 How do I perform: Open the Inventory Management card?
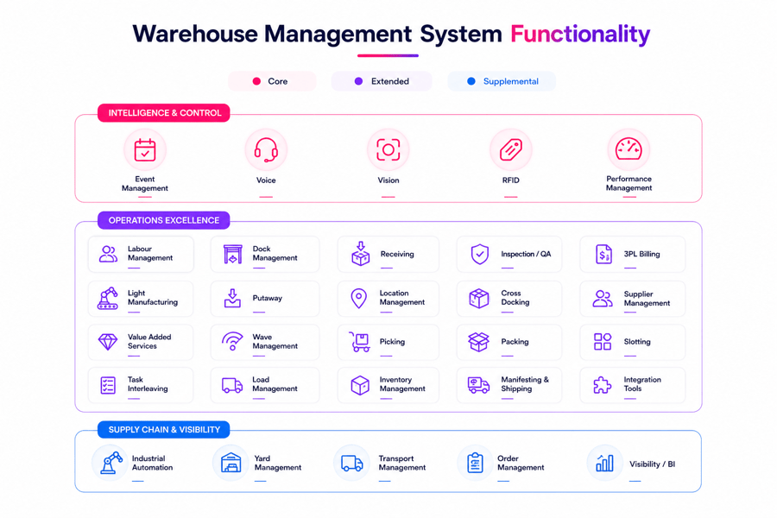click(x=388, y=384)
